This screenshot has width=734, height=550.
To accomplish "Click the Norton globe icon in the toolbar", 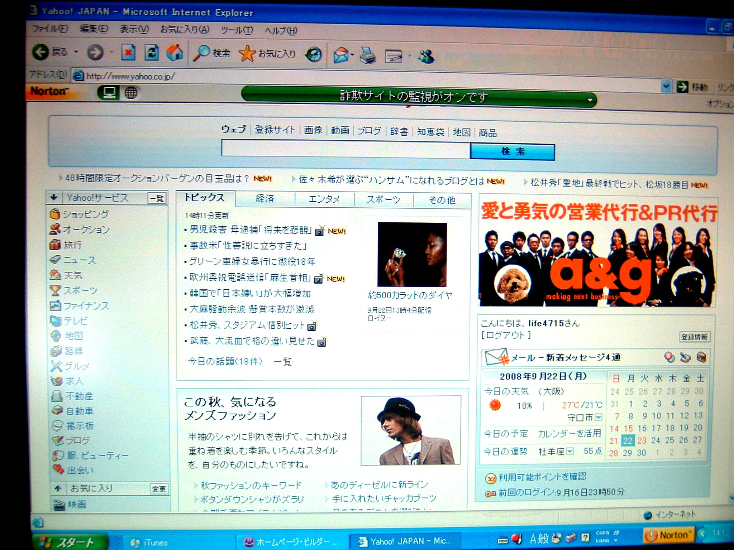I will 131,93.
